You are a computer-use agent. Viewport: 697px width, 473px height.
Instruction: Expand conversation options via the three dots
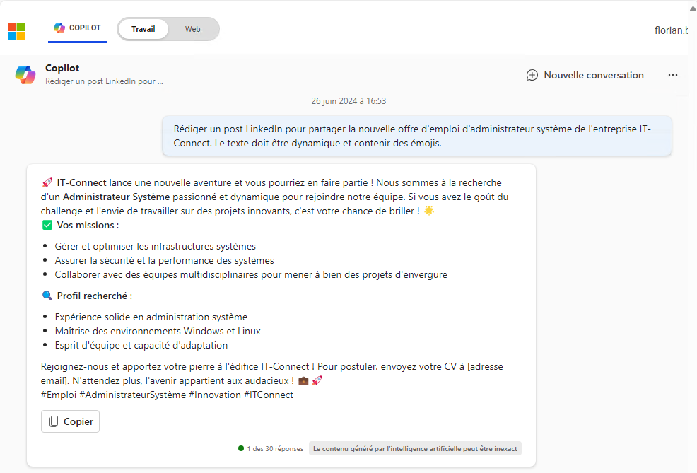[672, 75]
